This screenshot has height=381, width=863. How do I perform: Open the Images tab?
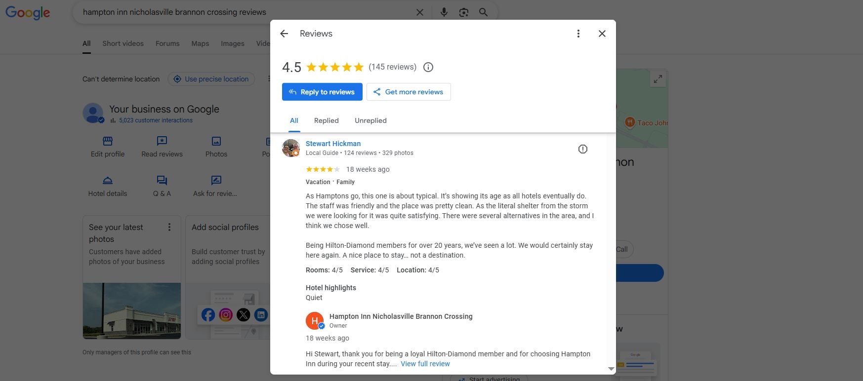coord(233,43)
